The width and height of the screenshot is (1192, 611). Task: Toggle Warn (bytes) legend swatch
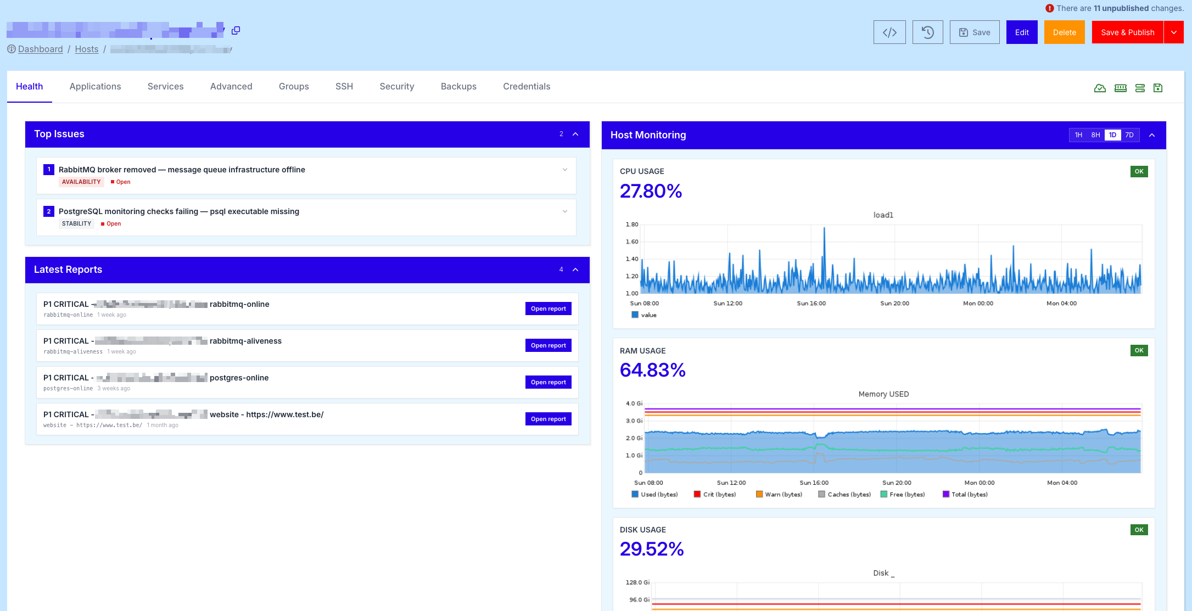(759, 495)
